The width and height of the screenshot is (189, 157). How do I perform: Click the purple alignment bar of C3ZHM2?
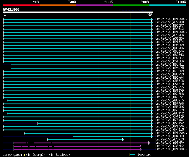(77, 146)
